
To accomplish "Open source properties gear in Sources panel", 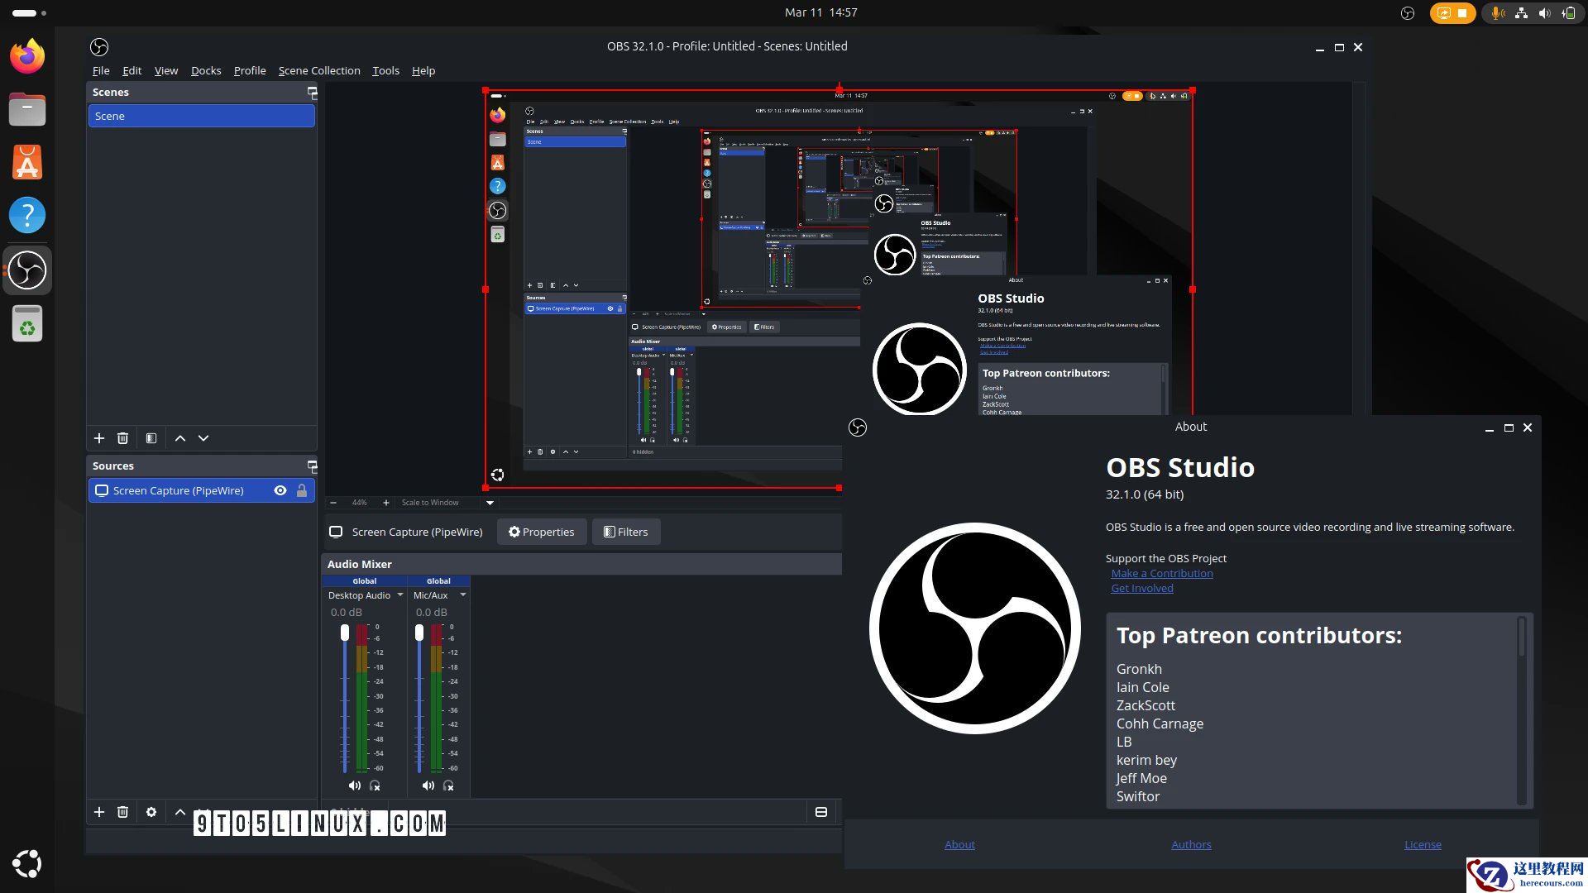I will coord(151,812).
